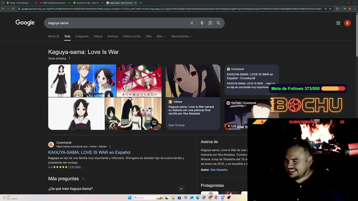Open the browser extensions puzzle icon

pos(337,9)
